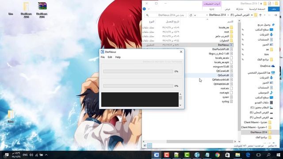Sort by الاسم column header
Image resolution: width=283 pixels, height=159 pixels.
(x=230, y=22)
